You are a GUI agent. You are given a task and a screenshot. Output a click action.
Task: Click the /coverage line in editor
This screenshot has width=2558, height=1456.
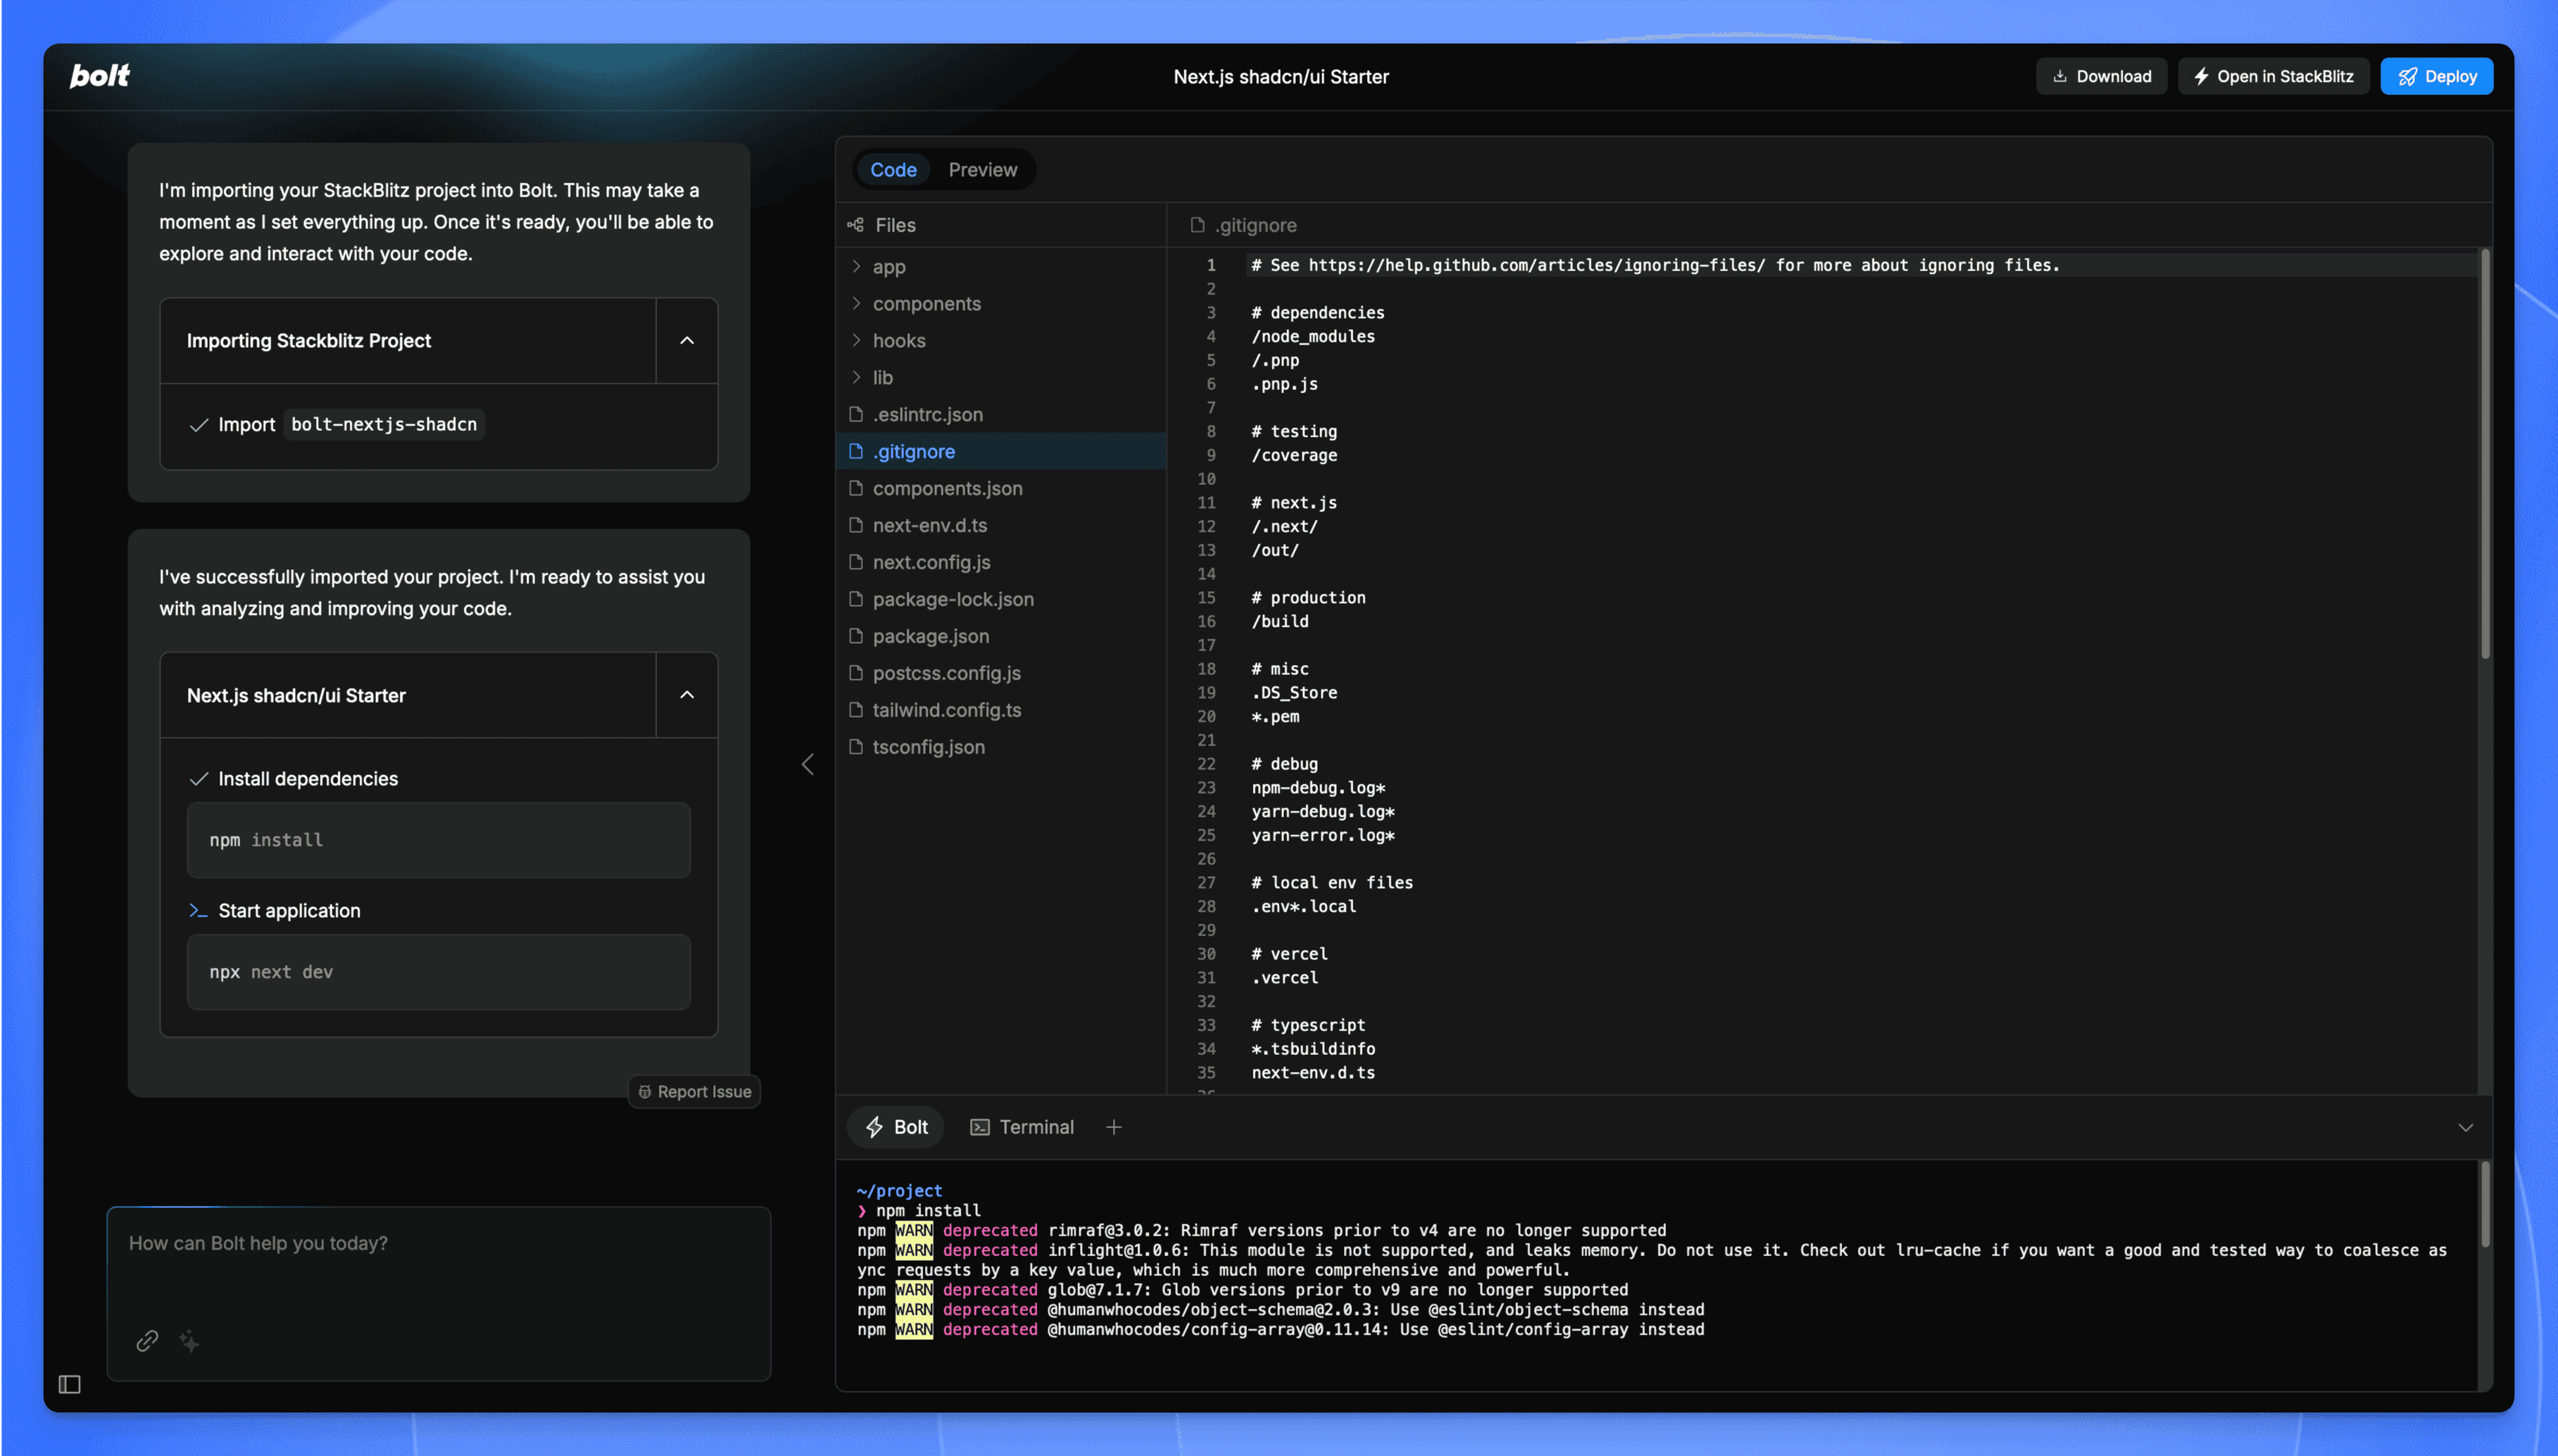1294,456
